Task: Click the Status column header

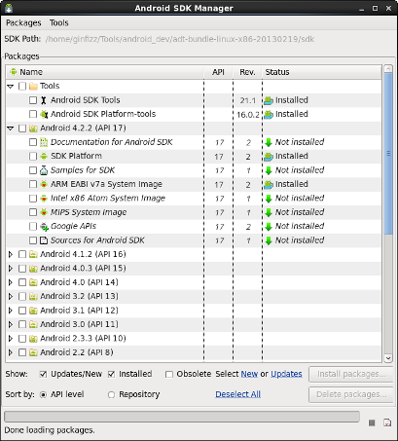Action: [x=322, y=72]
